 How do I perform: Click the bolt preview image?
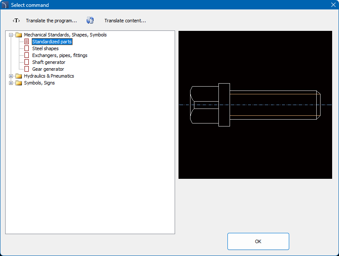pos(255,105)
